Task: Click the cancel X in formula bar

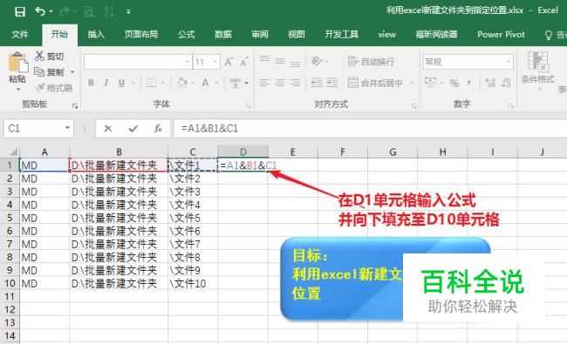Action: click(108, 129)
